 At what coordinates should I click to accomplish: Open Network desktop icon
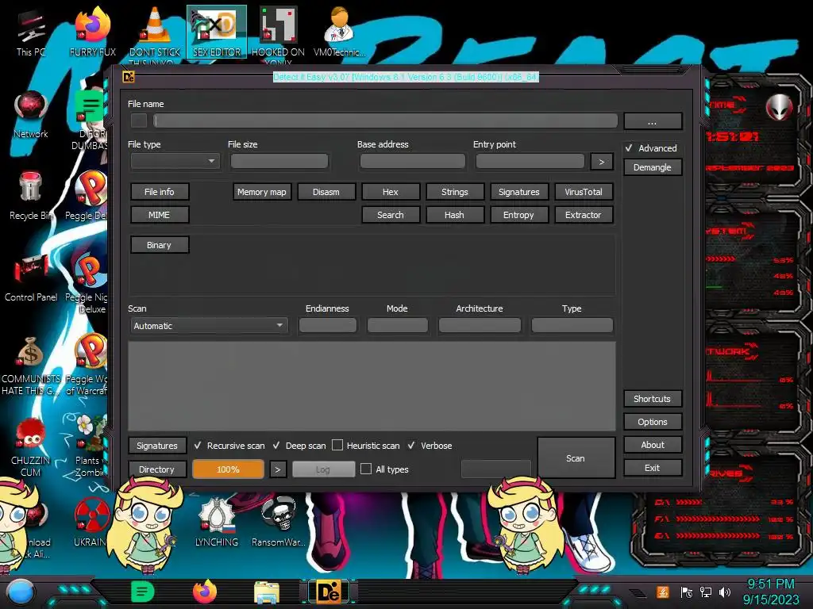pyautogui.click(x=31, y=114)
